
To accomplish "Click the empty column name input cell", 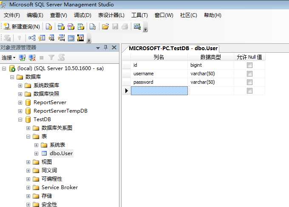I will point(159,91).
